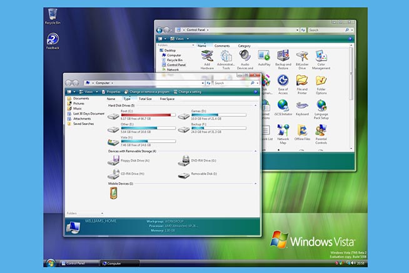Select the Root (C:) drive icon
Viewport: 409px width, 273px height.
pos(113,116)
